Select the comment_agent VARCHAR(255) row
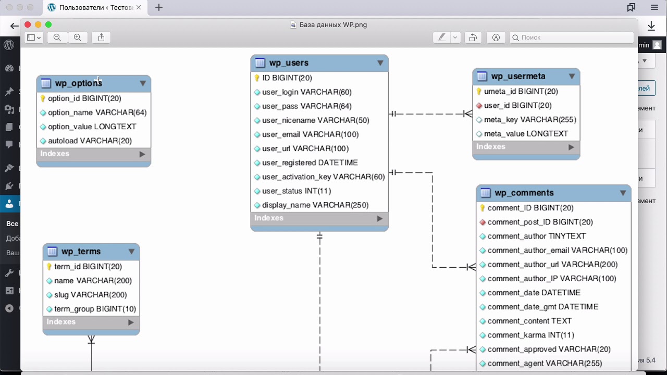667x375 pixels. coord(553,364)
